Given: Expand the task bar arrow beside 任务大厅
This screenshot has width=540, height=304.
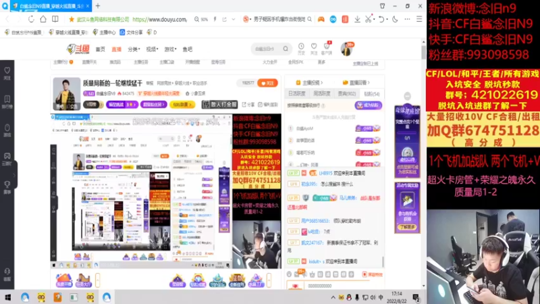Looking at the screenshot, I should [97, 280].
